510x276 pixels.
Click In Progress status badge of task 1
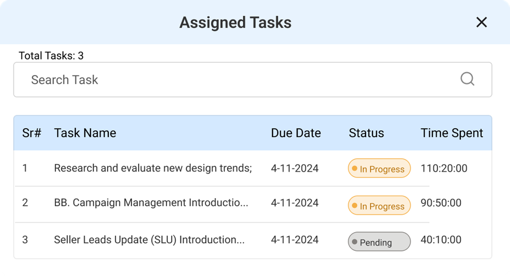tap(379, 168)
